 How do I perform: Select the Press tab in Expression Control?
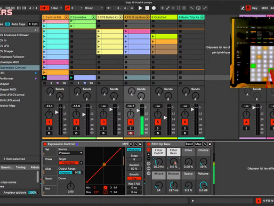coord(50,161)
